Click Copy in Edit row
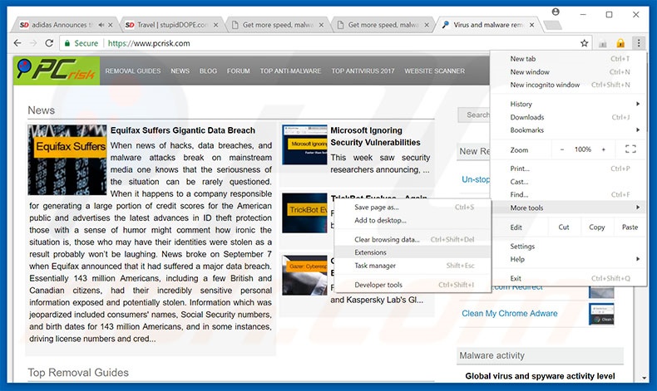The width and height of the screenshot is (657, 391). 596,227
